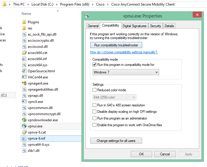
Task: Select the vpnui.exe file name
Action: 35,126
